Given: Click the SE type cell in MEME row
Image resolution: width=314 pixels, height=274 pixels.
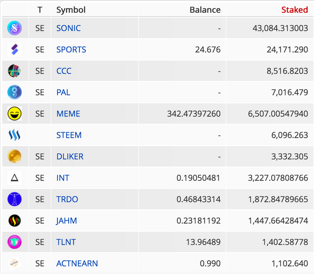Looking at the screenshot, I should (x=40, y=114).
